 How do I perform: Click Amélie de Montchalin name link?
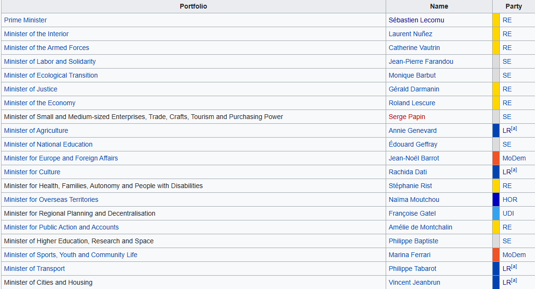tap(420, 227)
